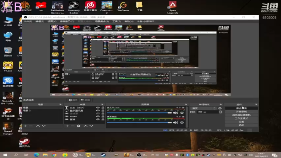The height and width of the screenshot is (158, 281).
Task: Move the source up in the list
Action: (x=85, y=126)
